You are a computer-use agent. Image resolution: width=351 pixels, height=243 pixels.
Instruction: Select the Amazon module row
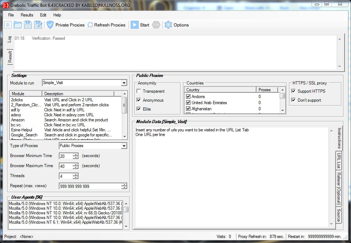click(x=18, y=120)
